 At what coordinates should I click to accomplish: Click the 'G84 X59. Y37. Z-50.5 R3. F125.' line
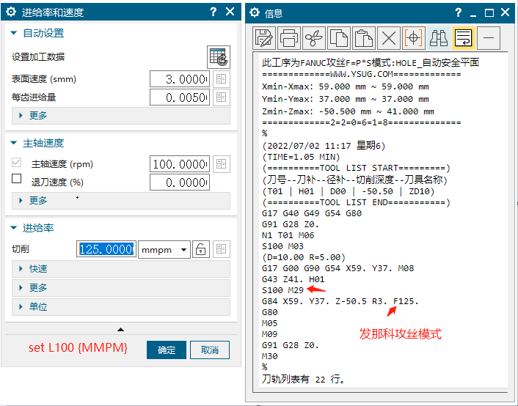(x=340, y=301)
